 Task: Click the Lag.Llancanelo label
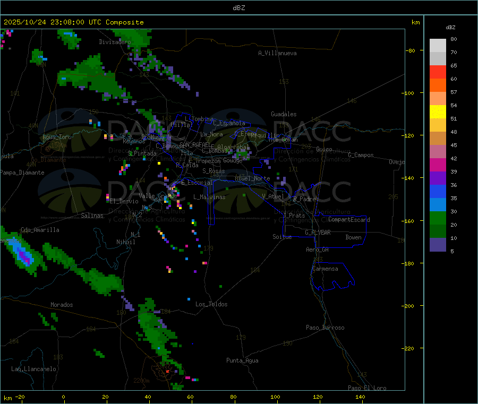click(x=34, y=369)
